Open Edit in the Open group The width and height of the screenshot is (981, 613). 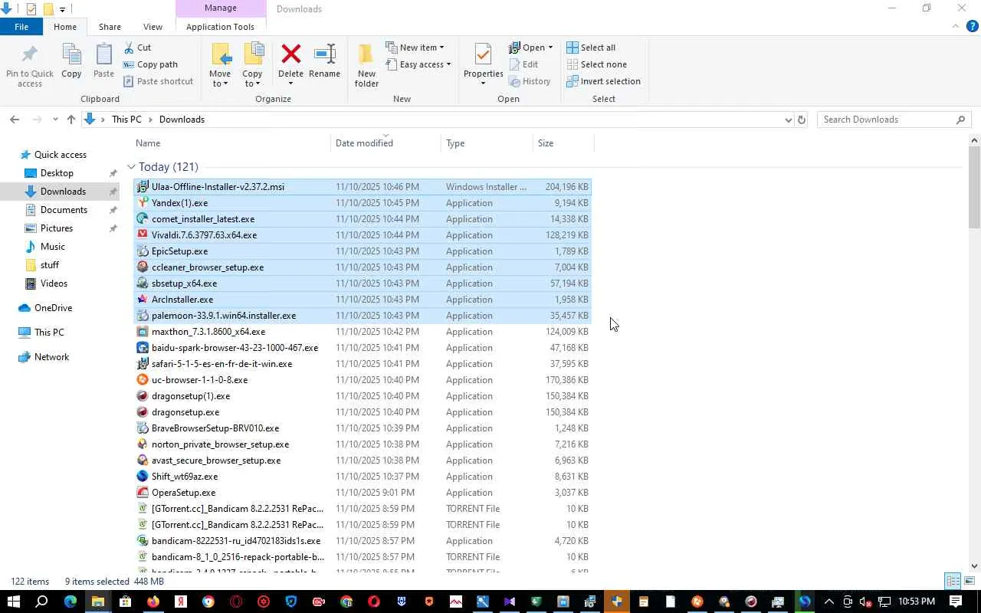[523, 64]
